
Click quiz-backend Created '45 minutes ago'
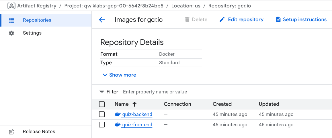coord(230,114)
